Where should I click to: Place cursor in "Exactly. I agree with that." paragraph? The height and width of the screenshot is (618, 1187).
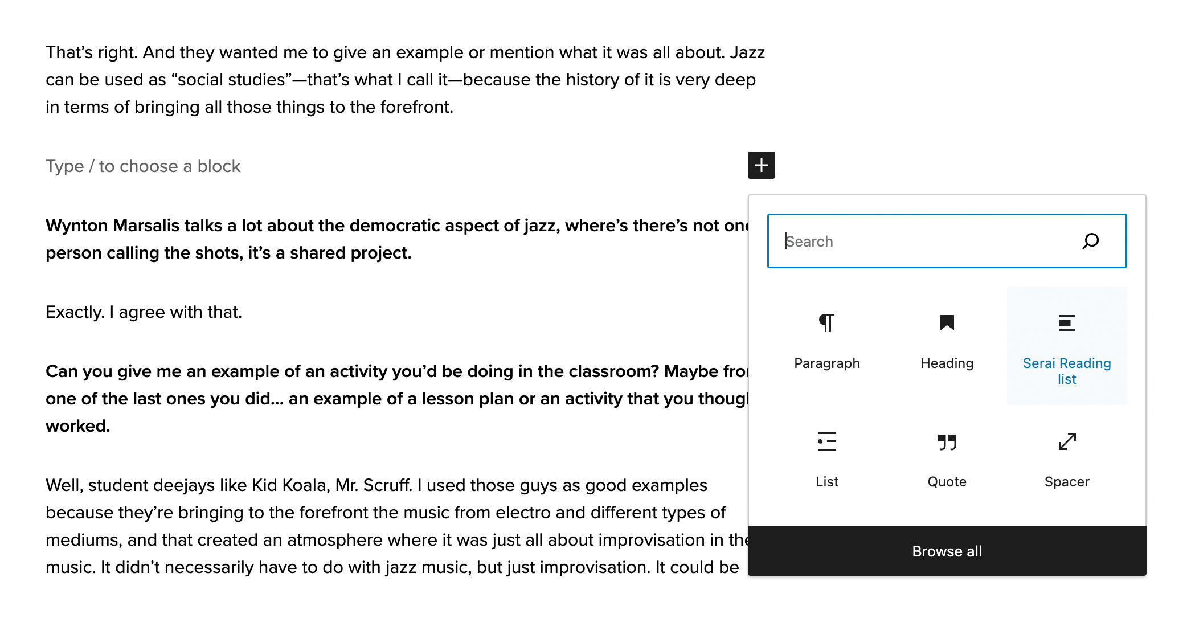tap(144, 312)
